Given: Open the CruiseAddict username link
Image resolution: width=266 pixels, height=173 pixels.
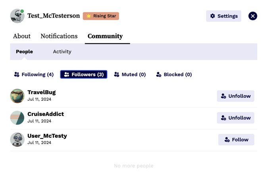Looking at the screenshot, I should [x=46, y=114].
